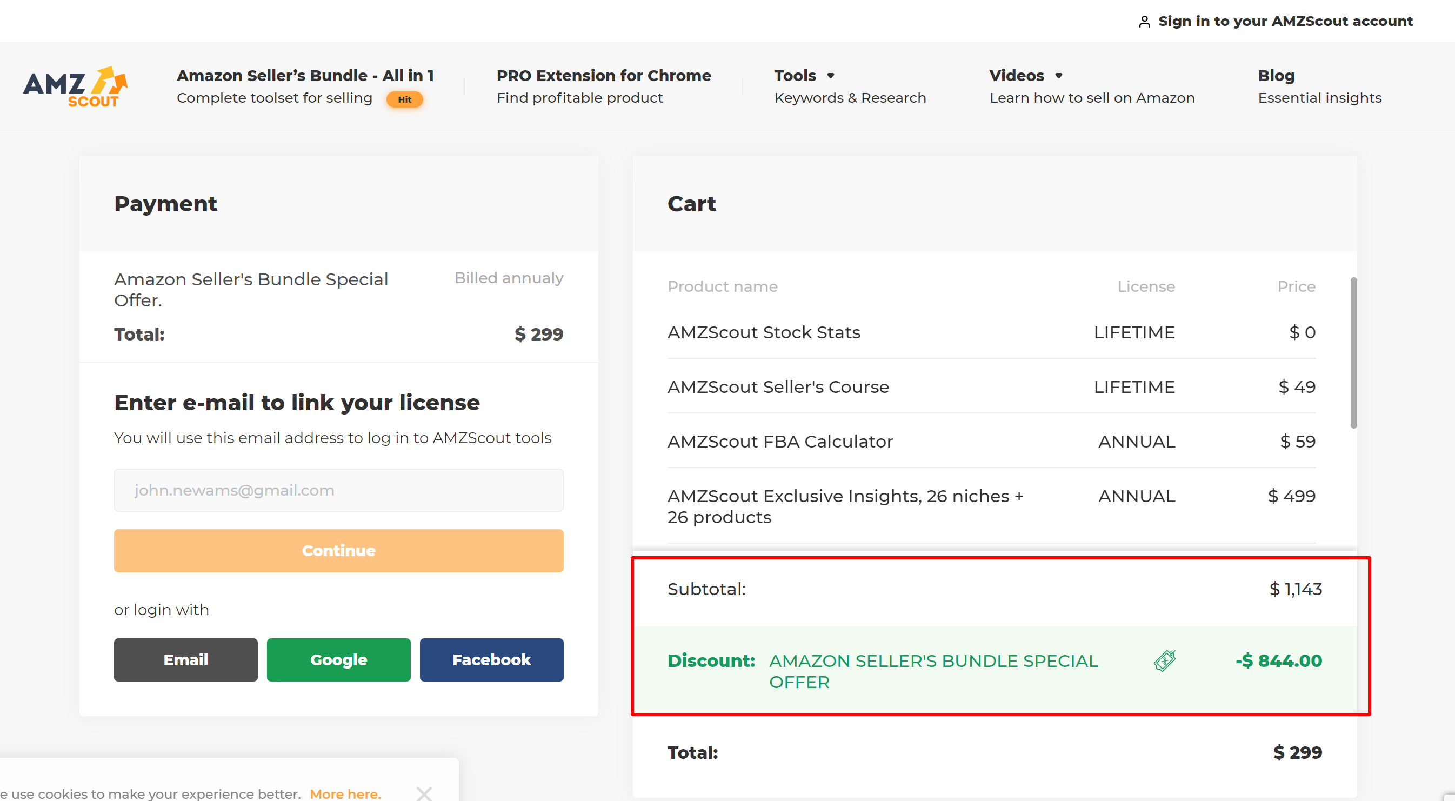The height and width of the screenshot is (801, 1455).
Task: Open Amazon Seller's Bundle menu item
Action: click(305, 86)
